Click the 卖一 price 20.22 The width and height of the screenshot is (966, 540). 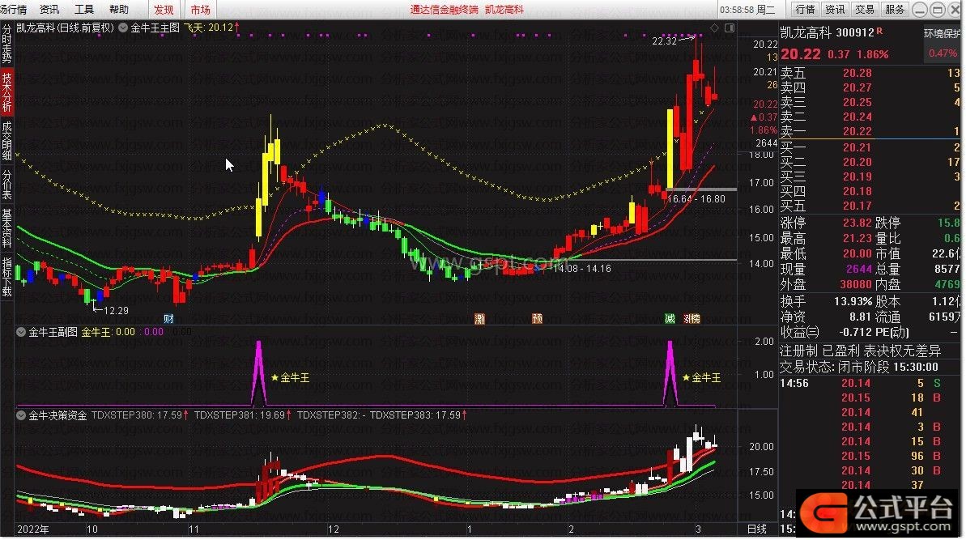(x=857, y=131)
